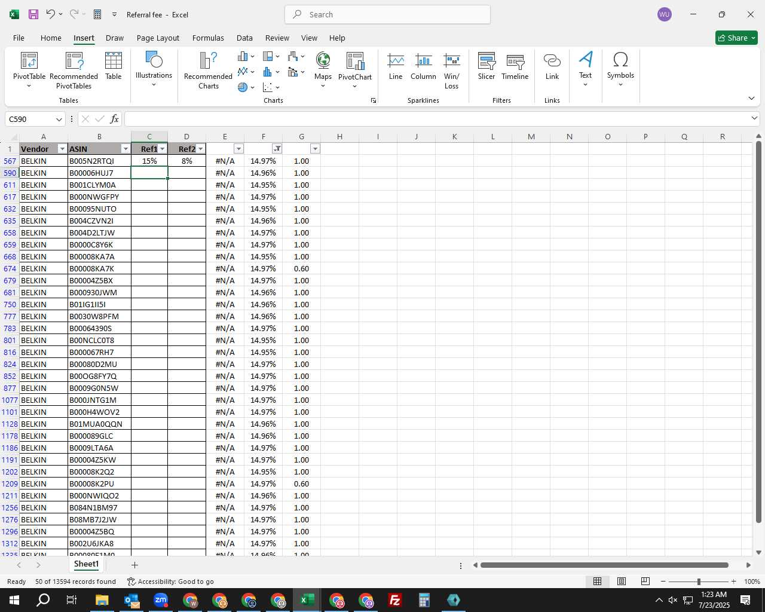Viewport: 765px width, 612px height.
Task: Open the Text group menu
Action: [585, 69]
